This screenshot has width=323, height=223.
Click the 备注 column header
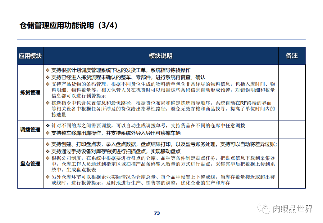(x=291, y=56)
